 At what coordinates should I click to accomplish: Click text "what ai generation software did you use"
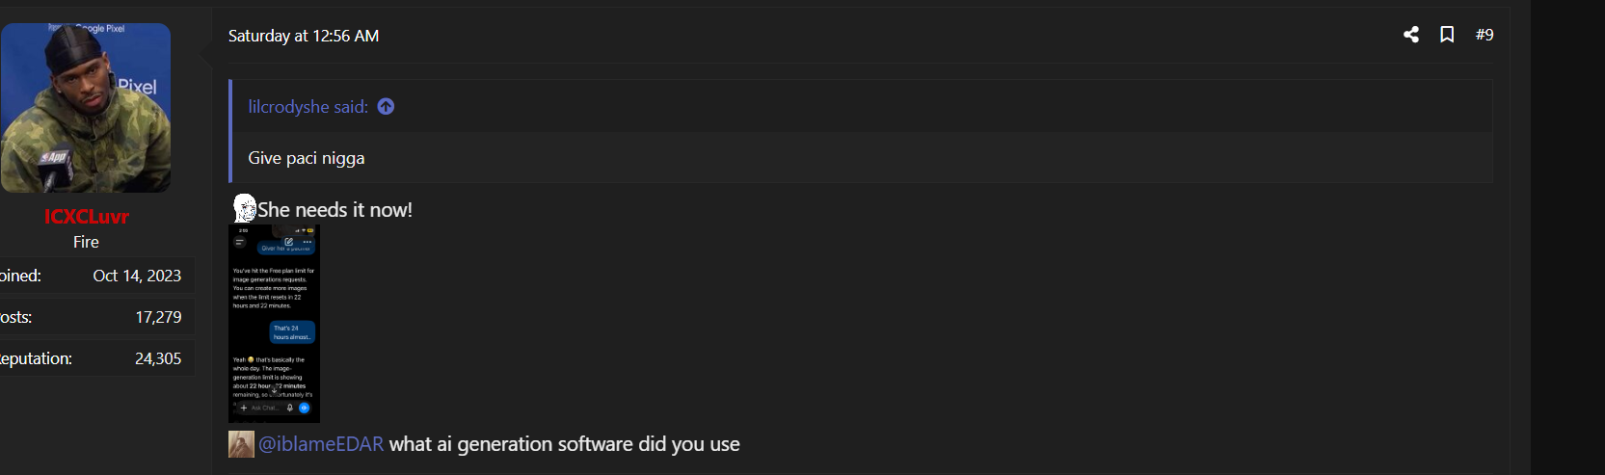coord(564,444)
